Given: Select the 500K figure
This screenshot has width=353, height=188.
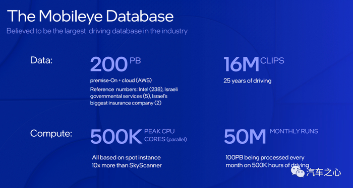Looking at the screenshot, I should [x=116, y=136].
